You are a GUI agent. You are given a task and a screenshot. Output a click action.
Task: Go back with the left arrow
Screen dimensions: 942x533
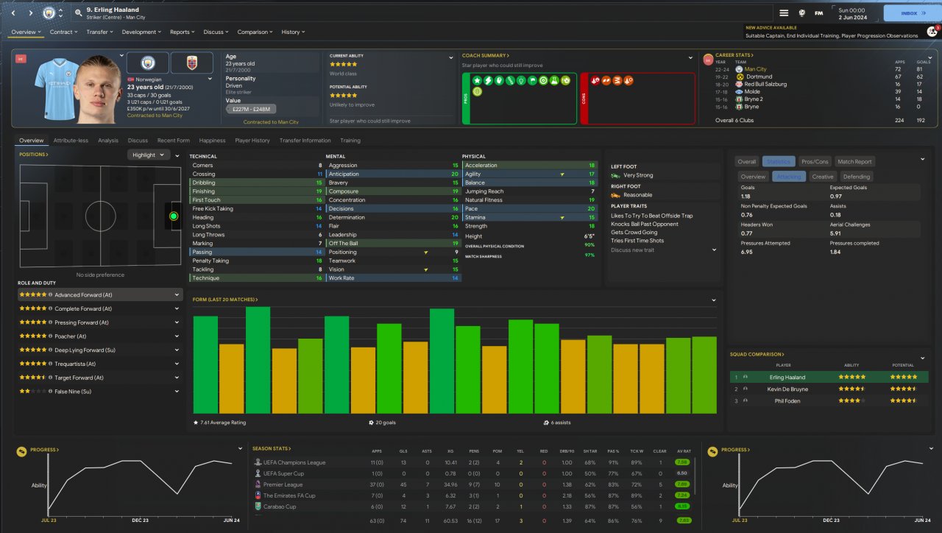coord(15,13)
